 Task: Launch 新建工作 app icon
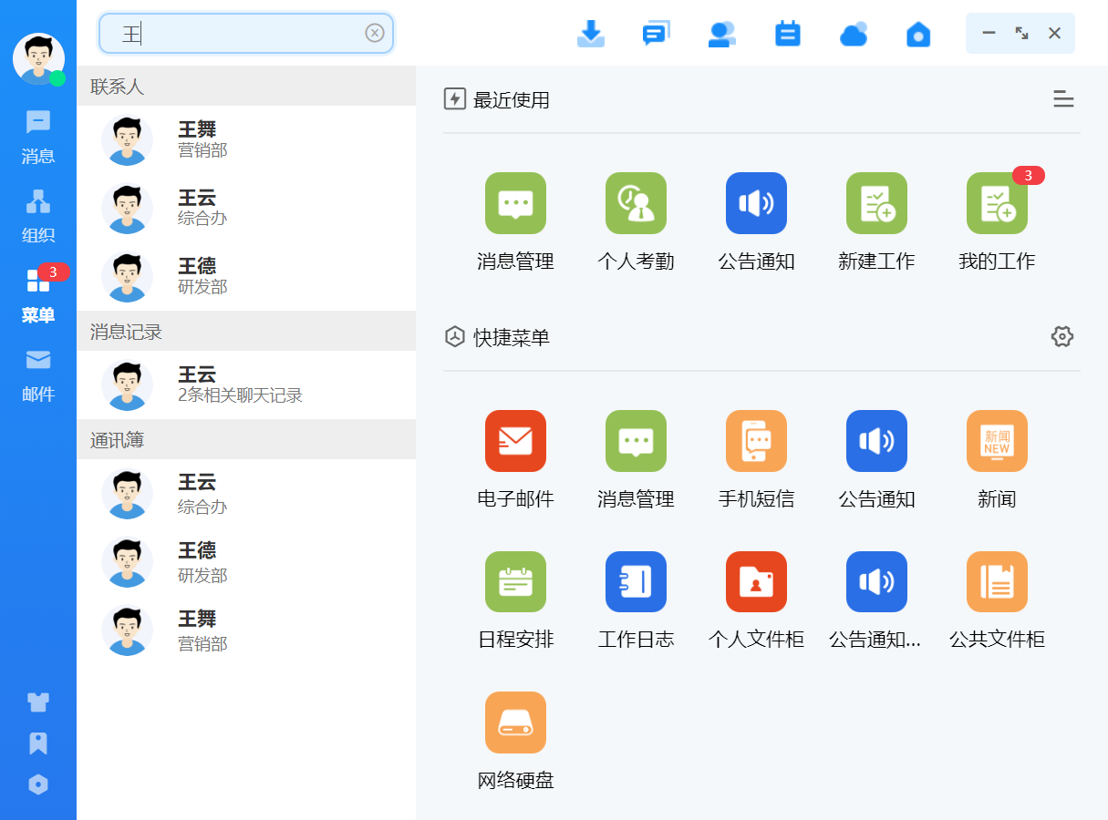[x=876, y=203]
